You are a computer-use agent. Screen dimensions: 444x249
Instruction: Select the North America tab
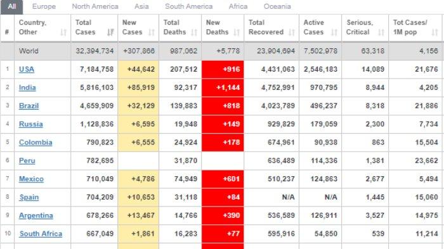coord(95,6)
